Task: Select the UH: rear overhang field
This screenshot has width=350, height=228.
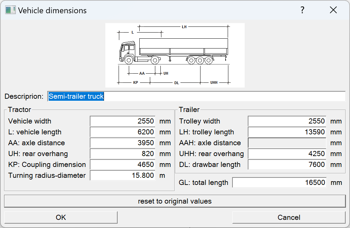Action: [x=122, y=154]
